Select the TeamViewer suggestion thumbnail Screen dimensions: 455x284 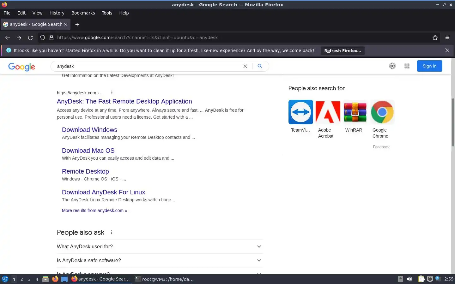click(301, 112)
